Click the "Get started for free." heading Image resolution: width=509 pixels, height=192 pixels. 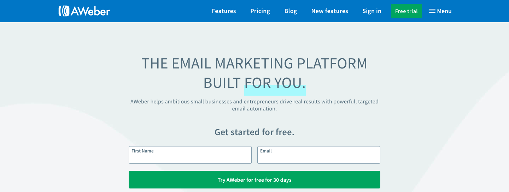click(255, 132)
